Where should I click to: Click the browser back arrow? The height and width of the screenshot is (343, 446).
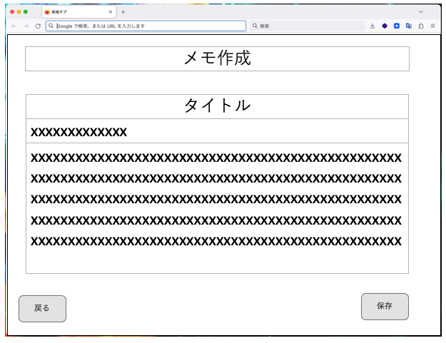click(14, 26)
